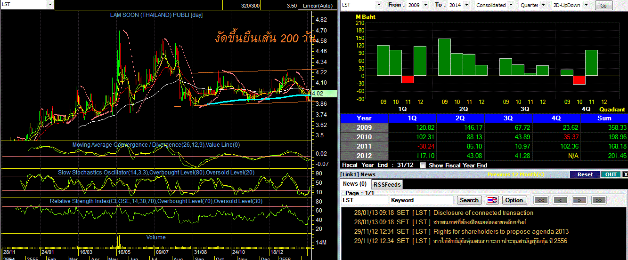The height and width of the screenshot is (260, 628).
Task: Click the MACD indicator title
Action: (156, 145)
